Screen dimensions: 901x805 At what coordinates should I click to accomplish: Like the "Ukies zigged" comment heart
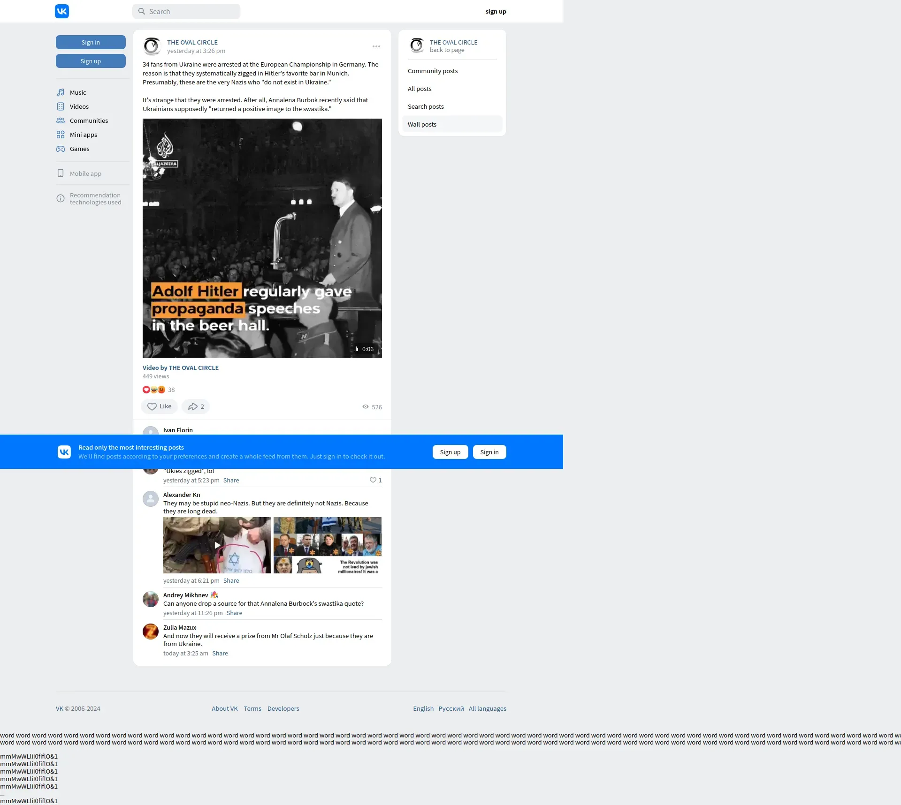pyautogui.click(x=373, y=480)
